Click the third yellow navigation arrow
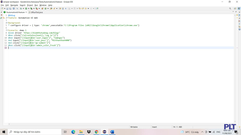241x135 pixels. (x=85, y=9)
